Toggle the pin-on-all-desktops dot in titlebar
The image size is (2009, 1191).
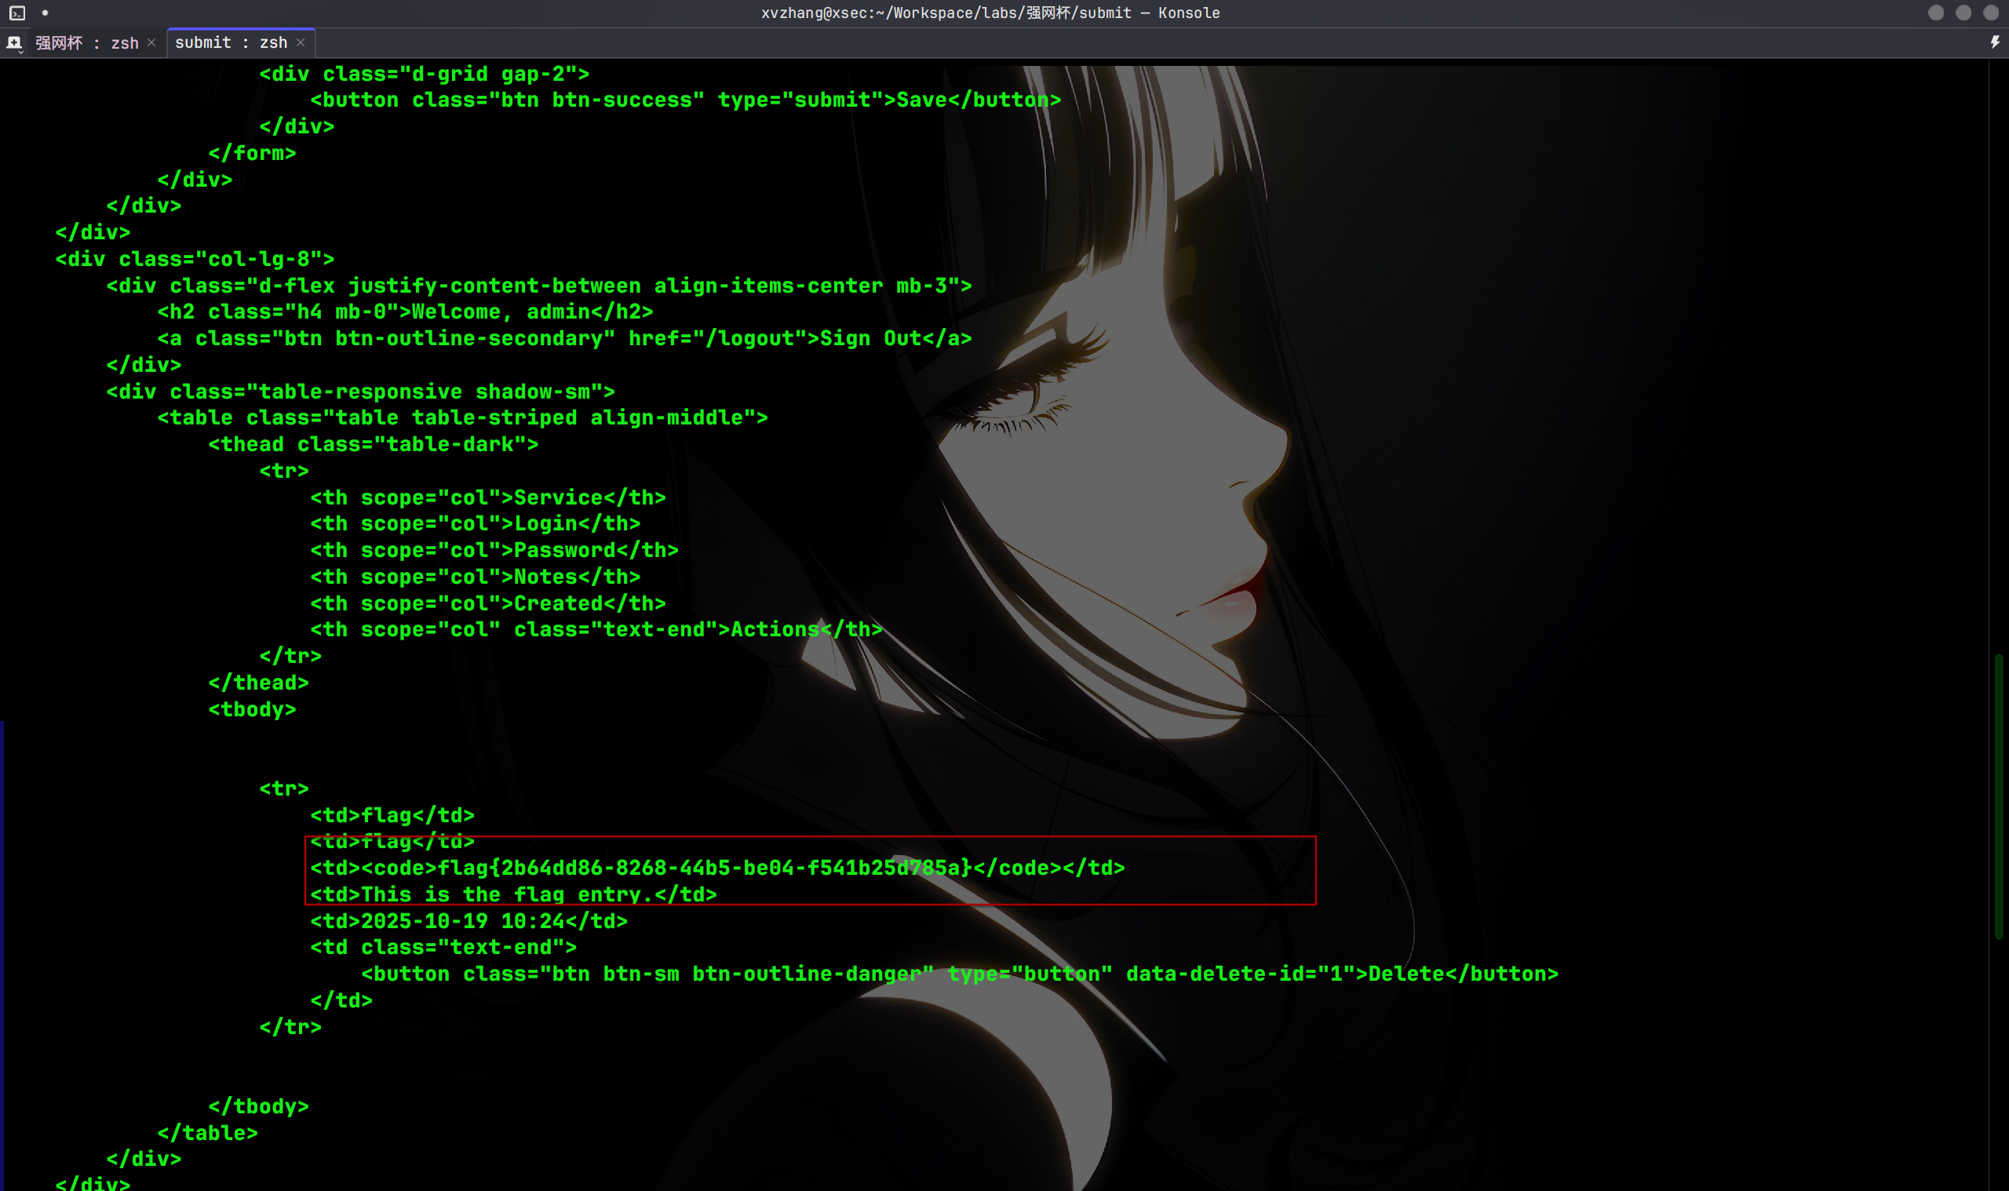point(45,13)
